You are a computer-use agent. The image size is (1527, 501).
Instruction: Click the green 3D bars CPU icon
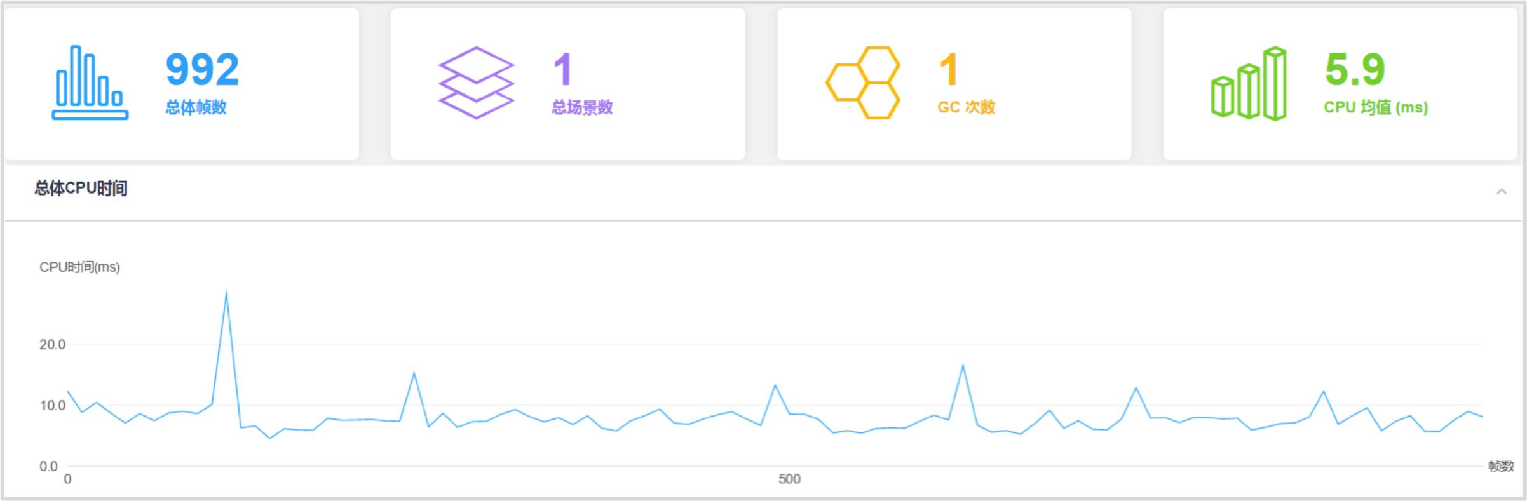1249,83
